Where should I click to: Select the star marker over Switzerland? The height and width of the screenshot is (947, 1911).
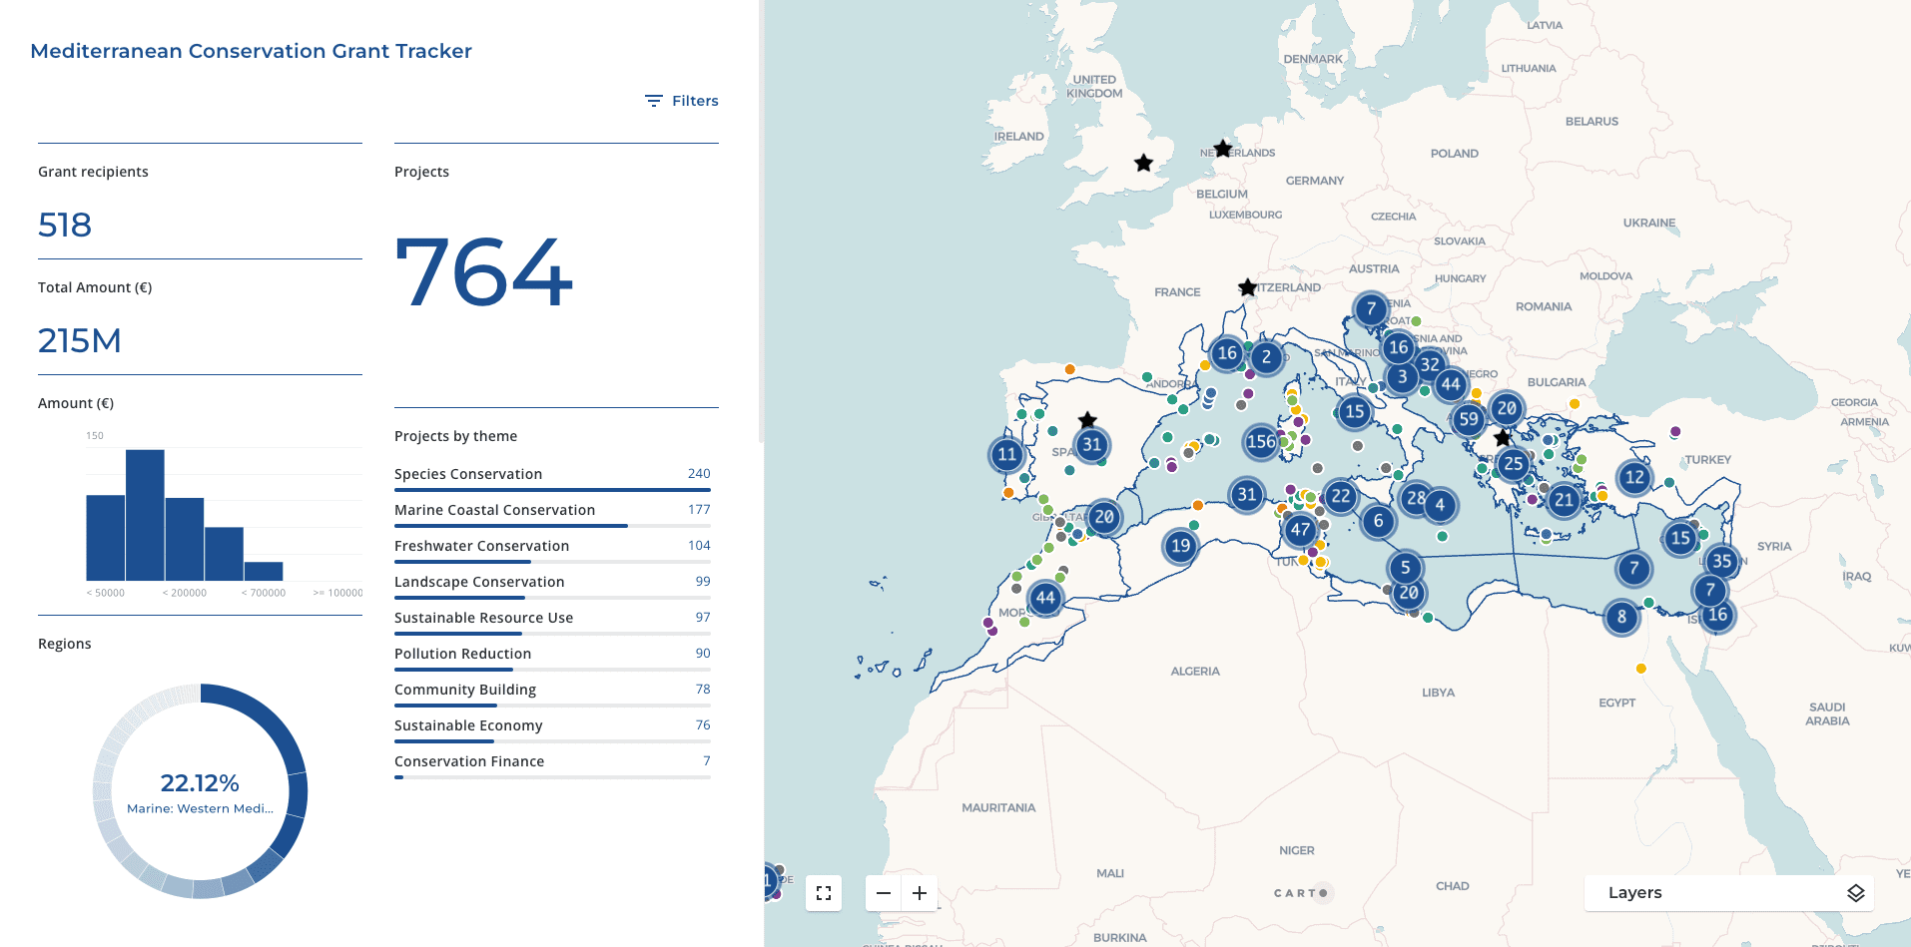tap(1246, 287)
